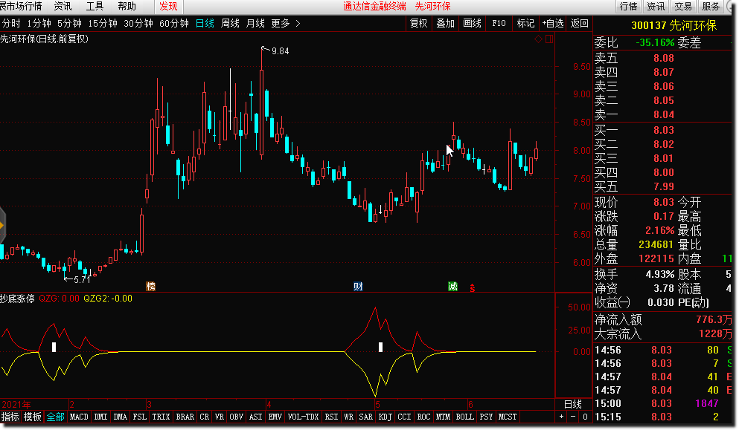The height and width of the screenshot is (430, 739).
Task: Switch indicator to KDJ
Action: point(385,417)
